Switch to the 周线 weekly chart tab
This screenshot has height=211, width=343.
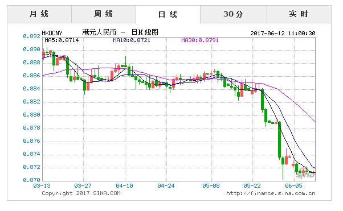pos(104,14)
